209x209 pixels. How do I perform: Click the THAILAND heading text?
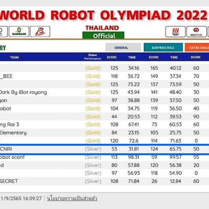tap(102, 28)
